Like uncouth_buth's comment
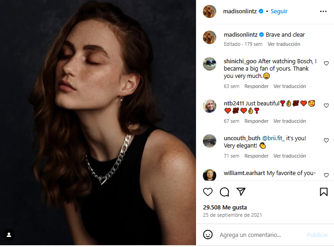The width and height of the screenshot is (334, 247). pos(326,140)
